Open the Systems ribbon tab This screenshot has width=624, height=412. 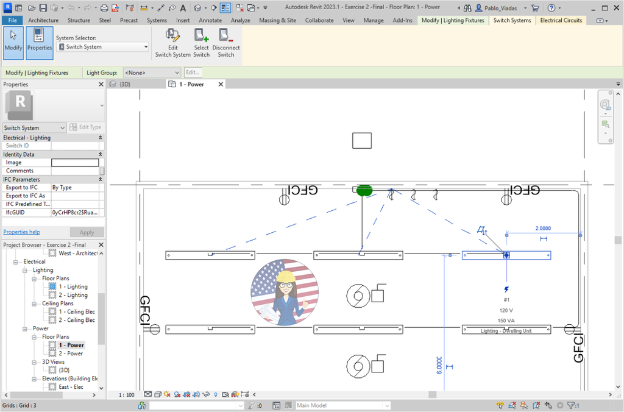[157, 20]
